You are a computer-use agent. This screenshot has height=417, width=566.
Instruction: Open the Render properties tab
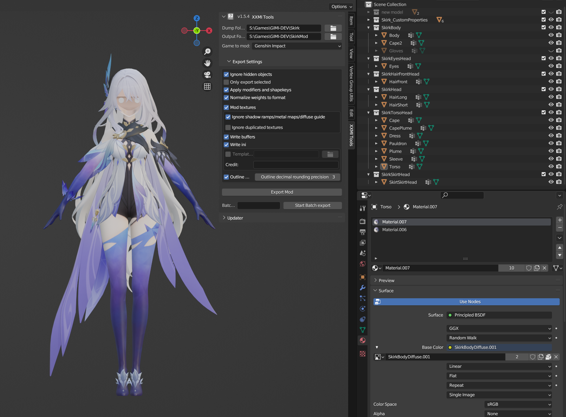pos(363,221)
